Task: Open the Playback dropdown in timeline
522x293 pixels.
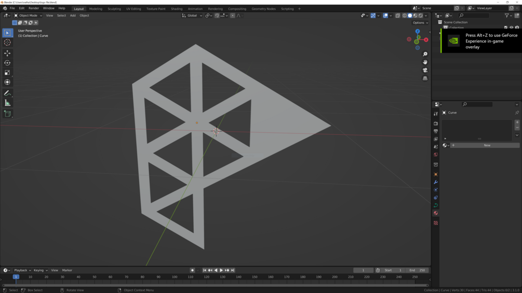Action: (22, 270)
